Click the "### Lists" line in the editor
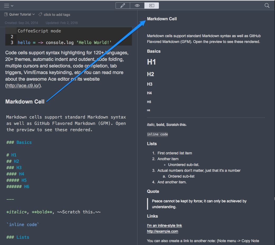275x245 pixels. pos(18,237)
